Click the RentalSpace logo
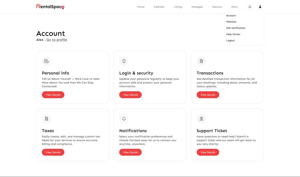 coord(50,7)
